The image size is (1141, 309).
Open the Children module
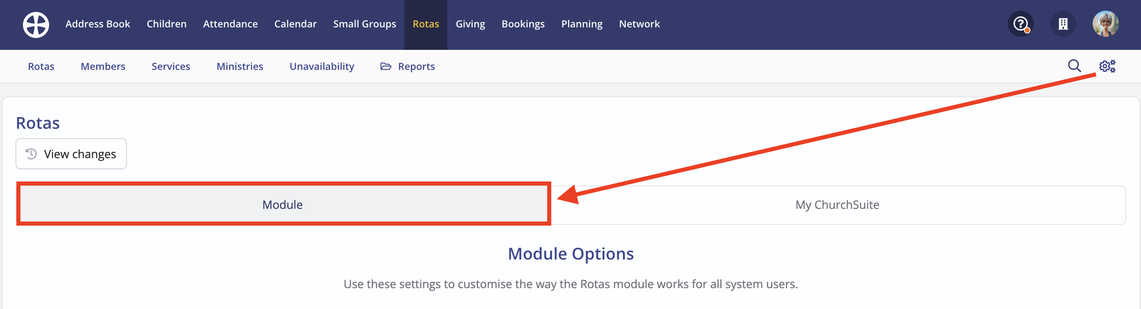pos(167,24)
